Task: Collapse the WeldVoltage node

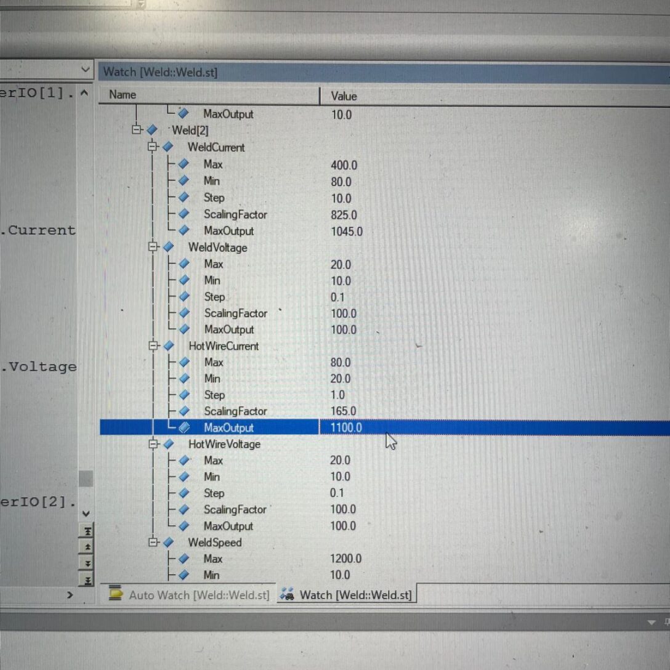Action: tap(153, 246)
